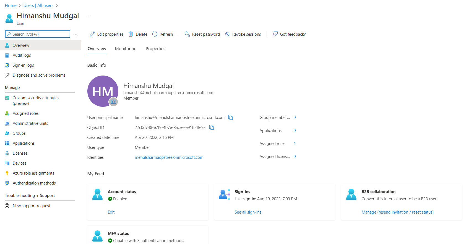Viewport: 469px width, 244px height.
Task: Select the Overview tab
Action: pyautogui.click(x=97, y=49)
